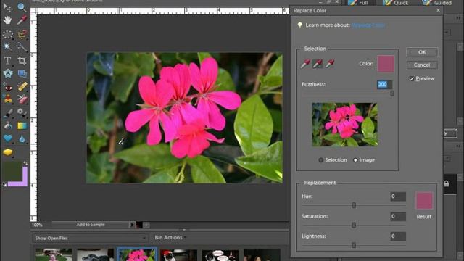
Task: Click Cancel in Replace Color dialog
Action: point(422,65)
